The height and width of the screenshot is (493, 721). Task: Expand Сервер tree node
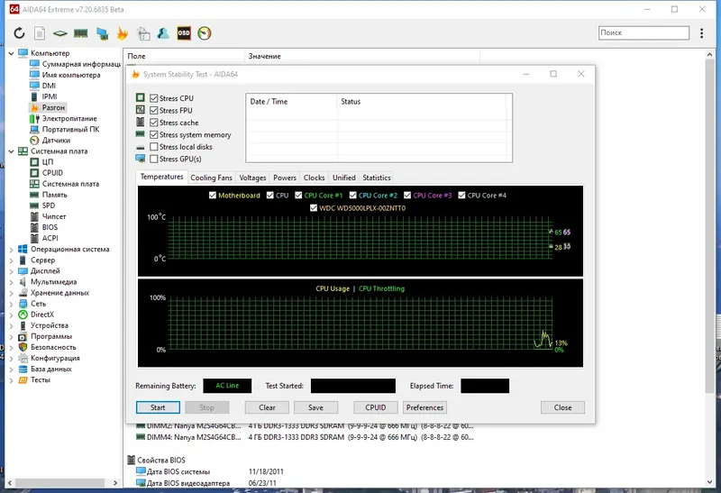[x=11, y=260]
